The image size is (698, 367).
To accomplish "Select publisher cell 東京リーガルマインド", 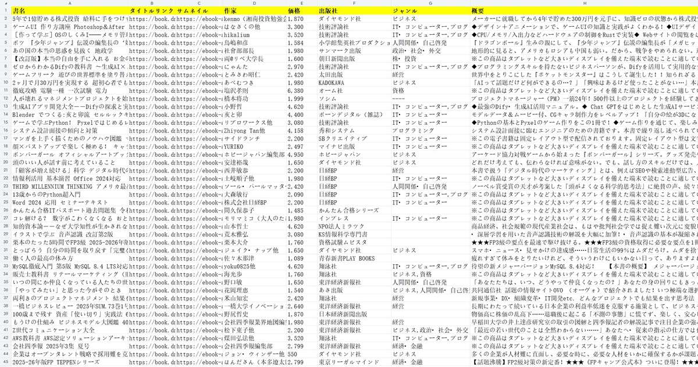I will tap(355, 362).
